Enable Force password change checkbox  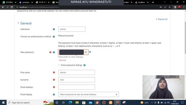tap(59, 65)
